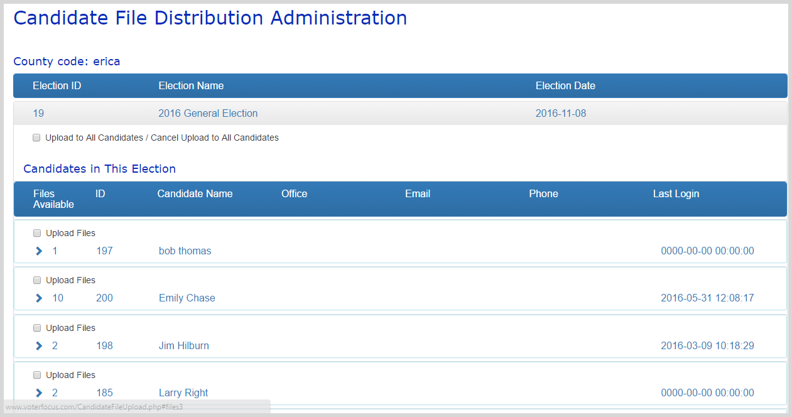
Task: Select candidate name bob thomas
Action: [x=185, y=251]
